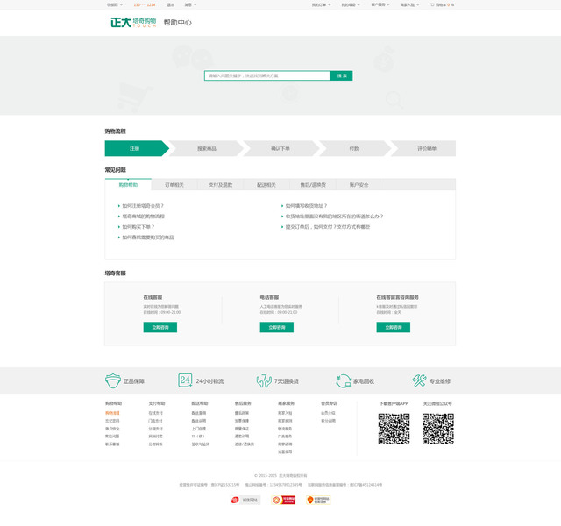Click the help search input field

tap(266, 75)
